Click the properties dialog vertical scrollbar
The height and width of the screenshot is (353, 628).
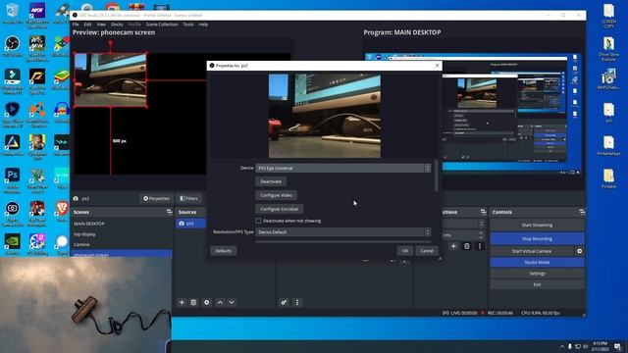click(x=436, y=176)
